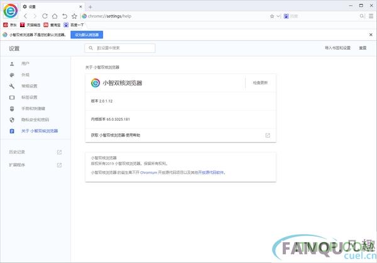Click the version 2.0.1.12 text
377x263 pixels.
[102, 101]
